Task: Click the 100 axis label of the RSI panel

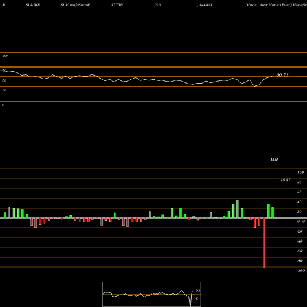Action: click(5, 56)
